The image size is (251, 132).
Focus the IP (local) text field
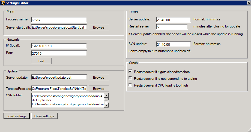[x=59, y=46]
